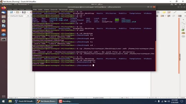The height and width of the screenshot is (104, 186).
Task: Open Edit menu in Terminal window
Action: coord(40,10)
